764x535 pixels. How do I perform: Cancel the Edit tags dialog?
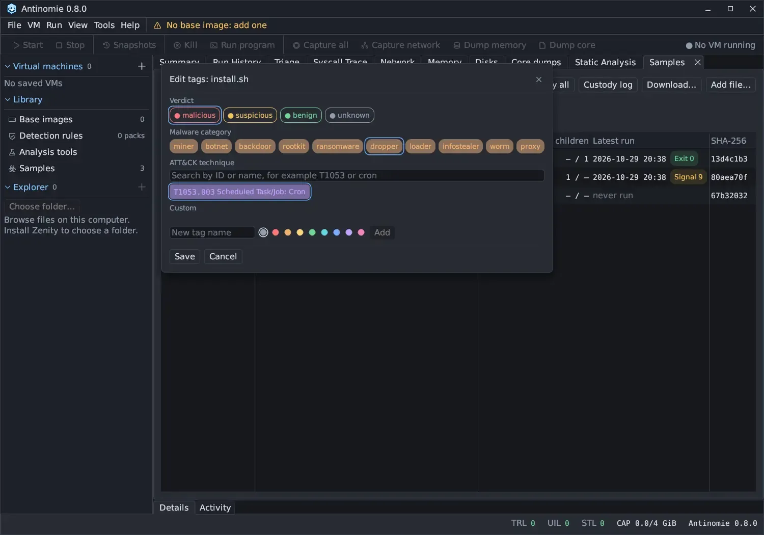pyautogui.click(x=223, y=256)
